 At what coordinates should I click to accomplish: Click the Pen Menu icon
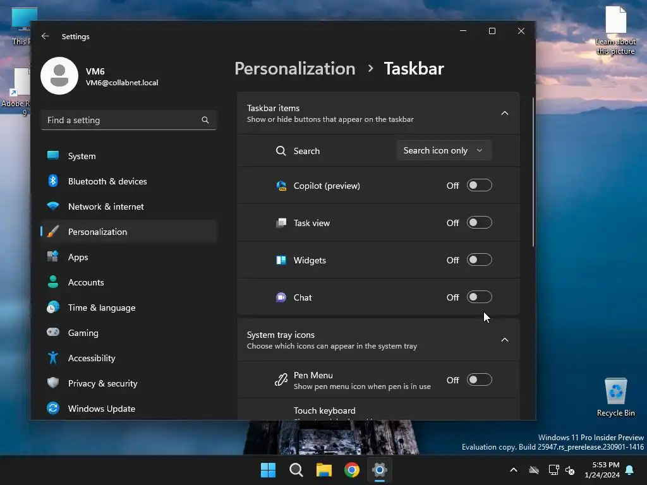(281, 380)
